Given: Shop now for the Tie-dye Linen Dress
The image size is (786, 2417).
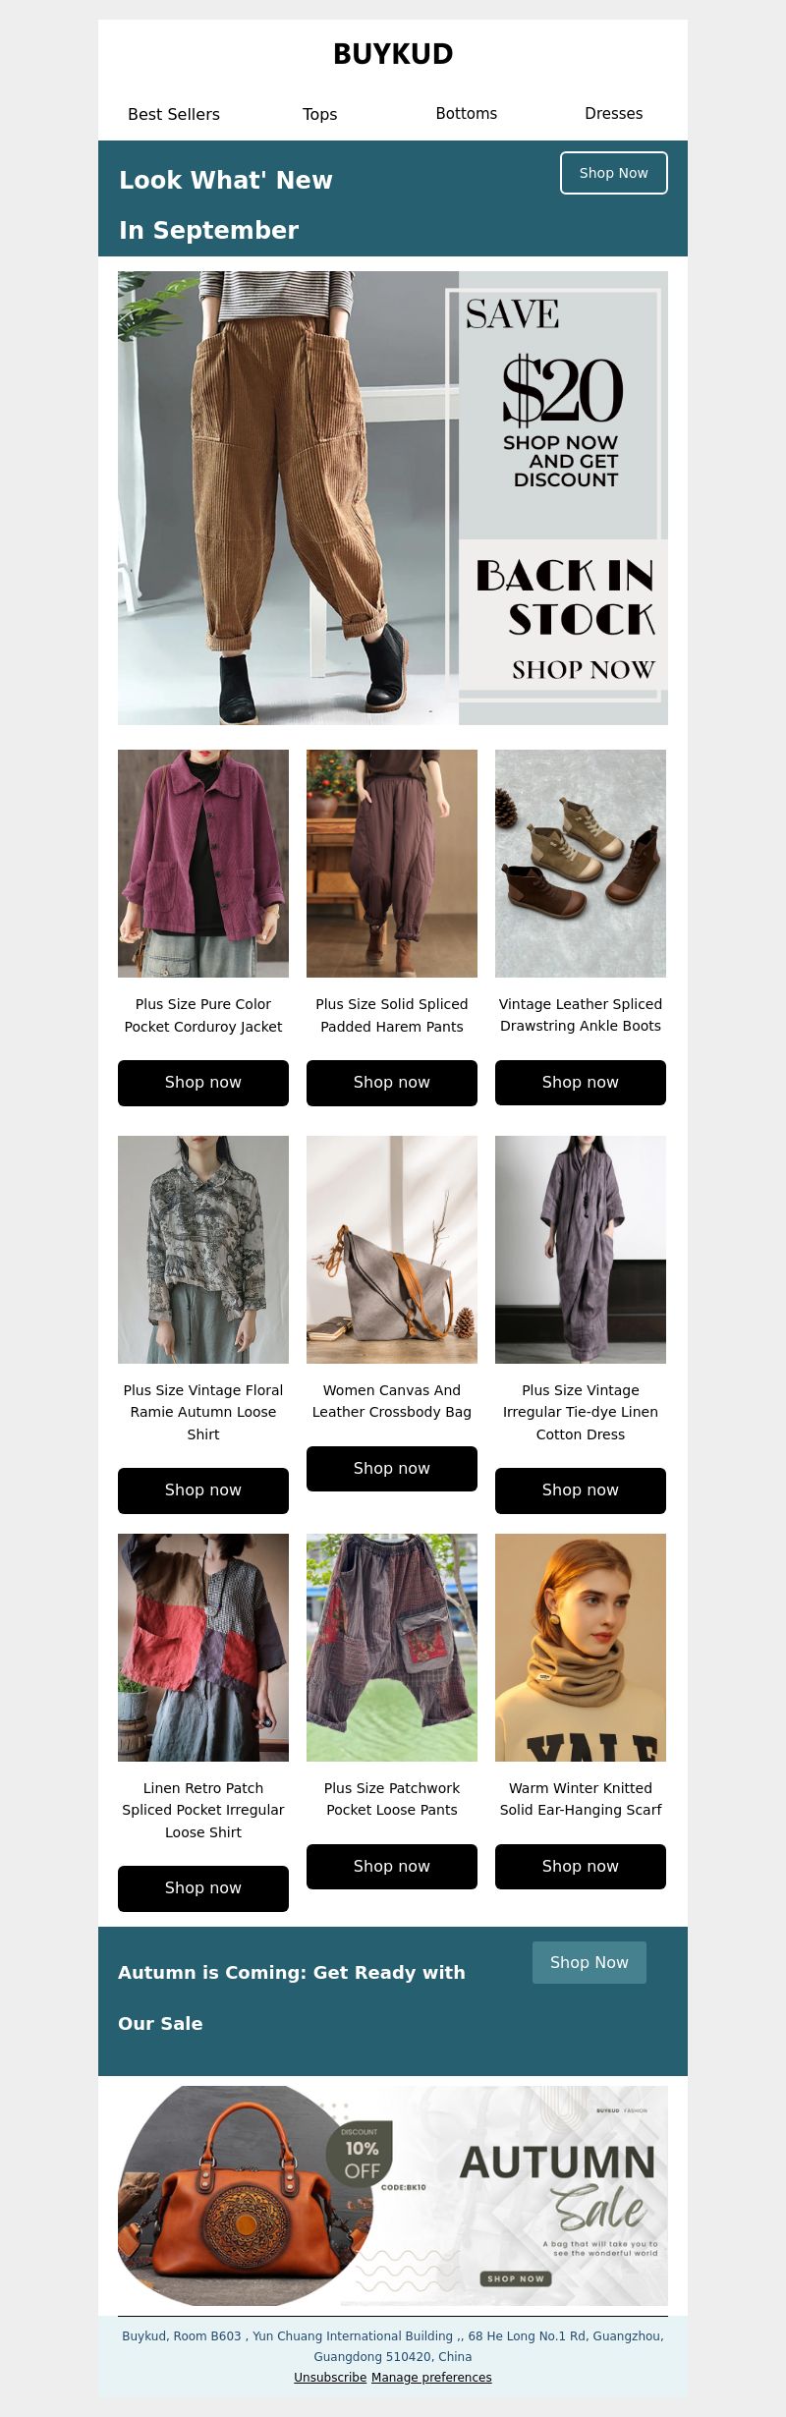Looking at the screenshot, I should pos(581,1490).
